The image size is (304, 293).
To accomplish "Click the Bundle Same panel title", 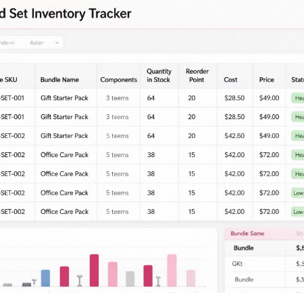I will 247,233.
